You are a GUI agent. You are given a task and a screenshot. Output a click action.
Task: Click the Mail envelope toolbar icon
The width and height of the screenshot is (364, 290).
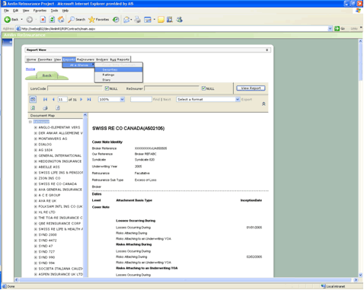126,20
